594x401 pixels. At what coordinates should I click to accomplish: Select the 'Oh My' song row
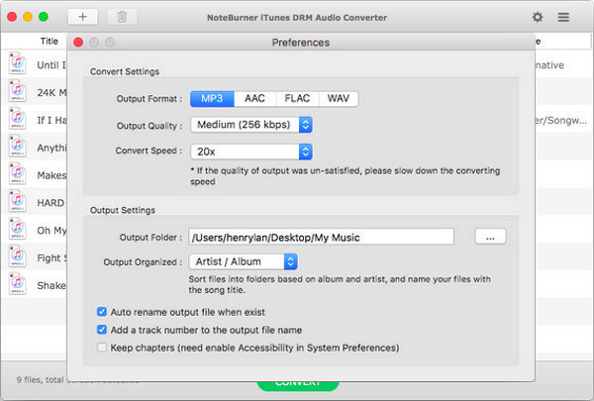[34, 231]
